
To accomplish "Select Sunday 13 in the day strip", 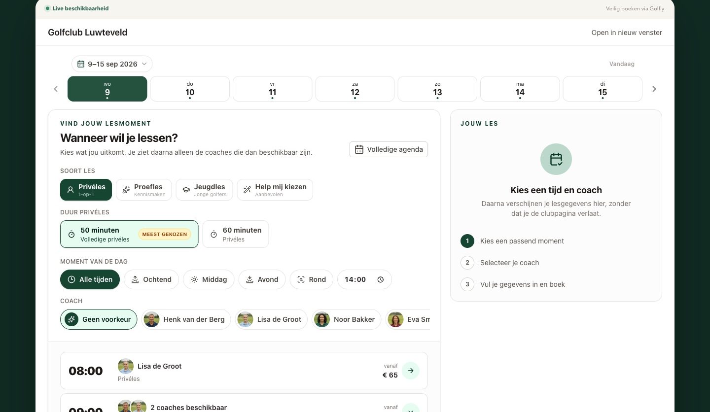I will [437, 89].
